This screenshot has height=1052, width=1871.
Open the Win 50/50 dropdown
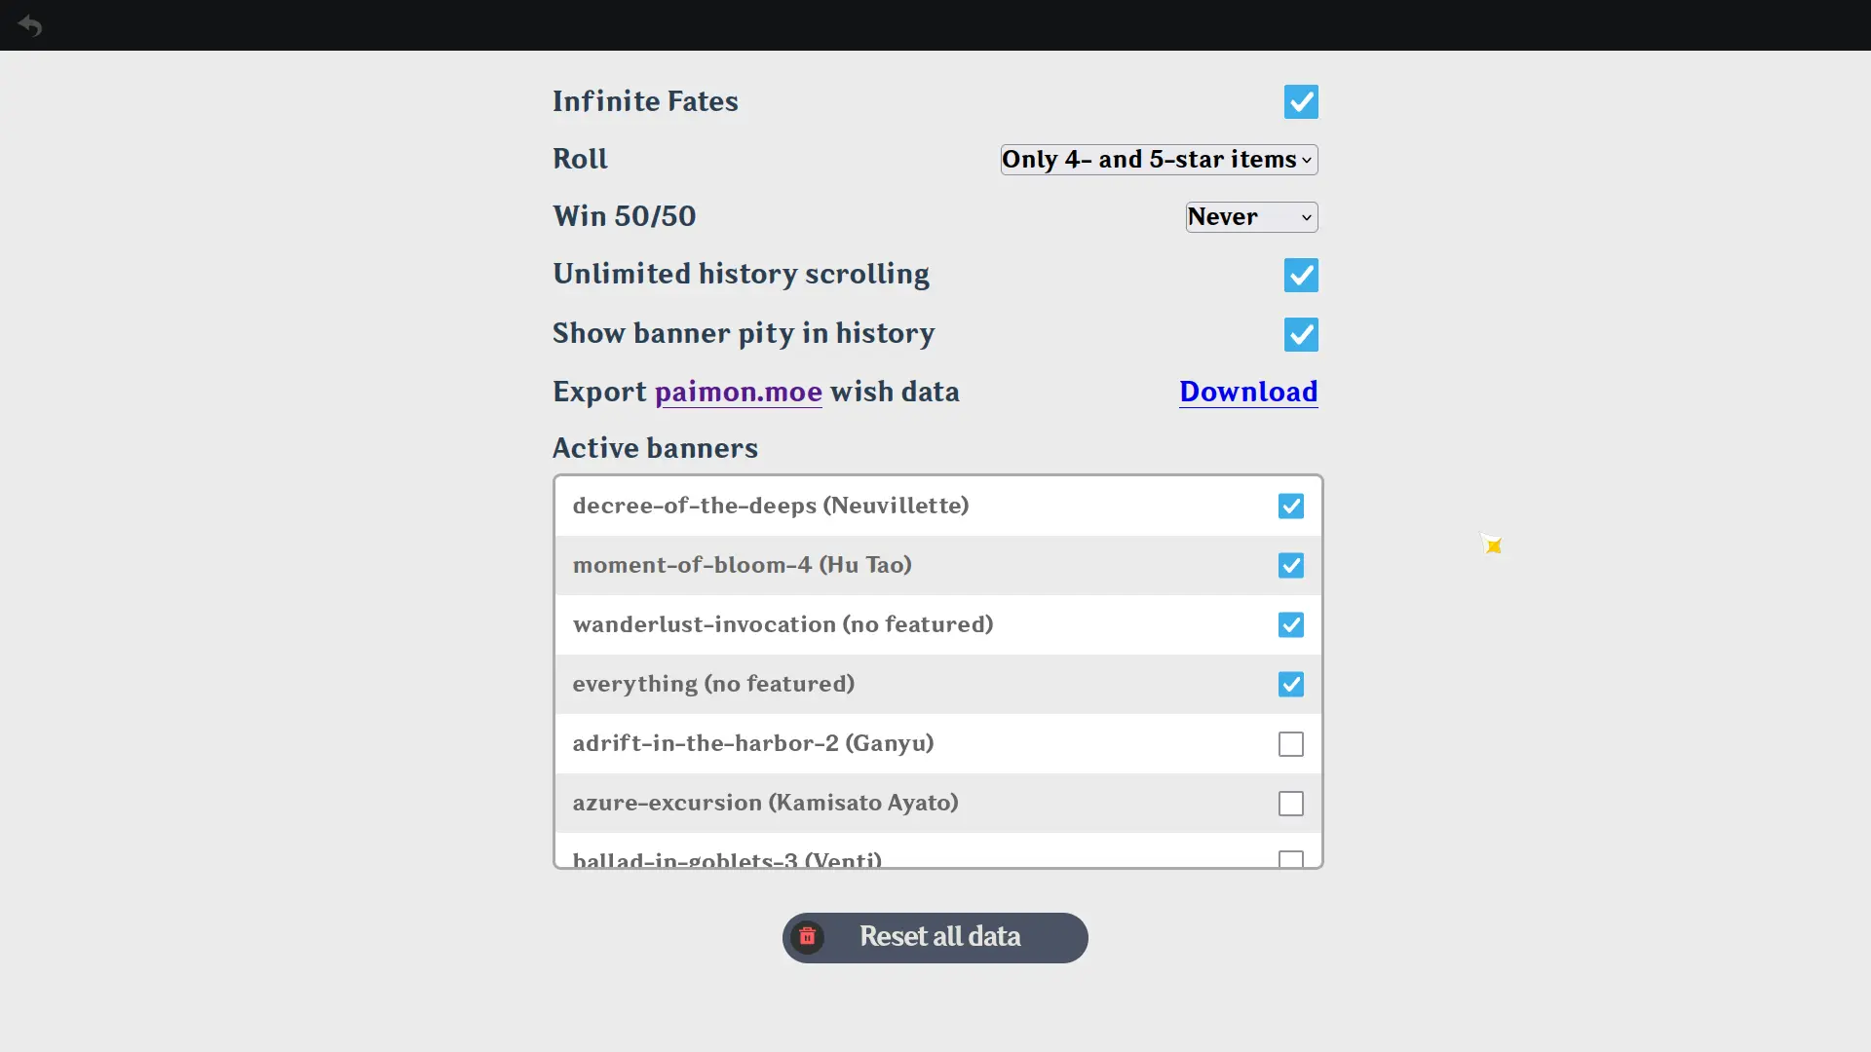(x=1250, y=217)
